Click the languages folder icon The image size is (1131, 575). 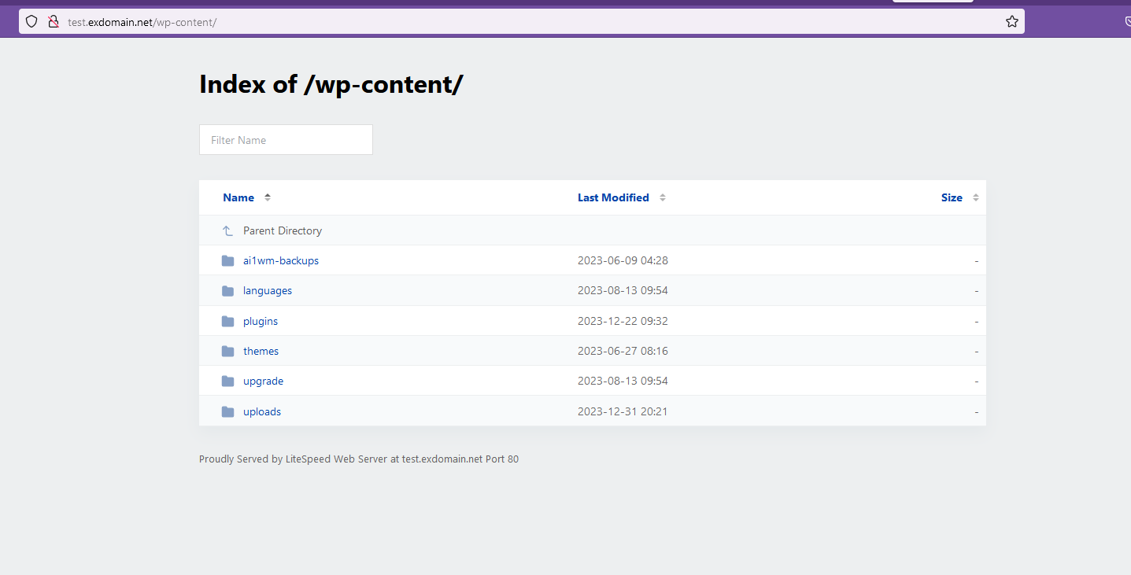coord(228,291)
